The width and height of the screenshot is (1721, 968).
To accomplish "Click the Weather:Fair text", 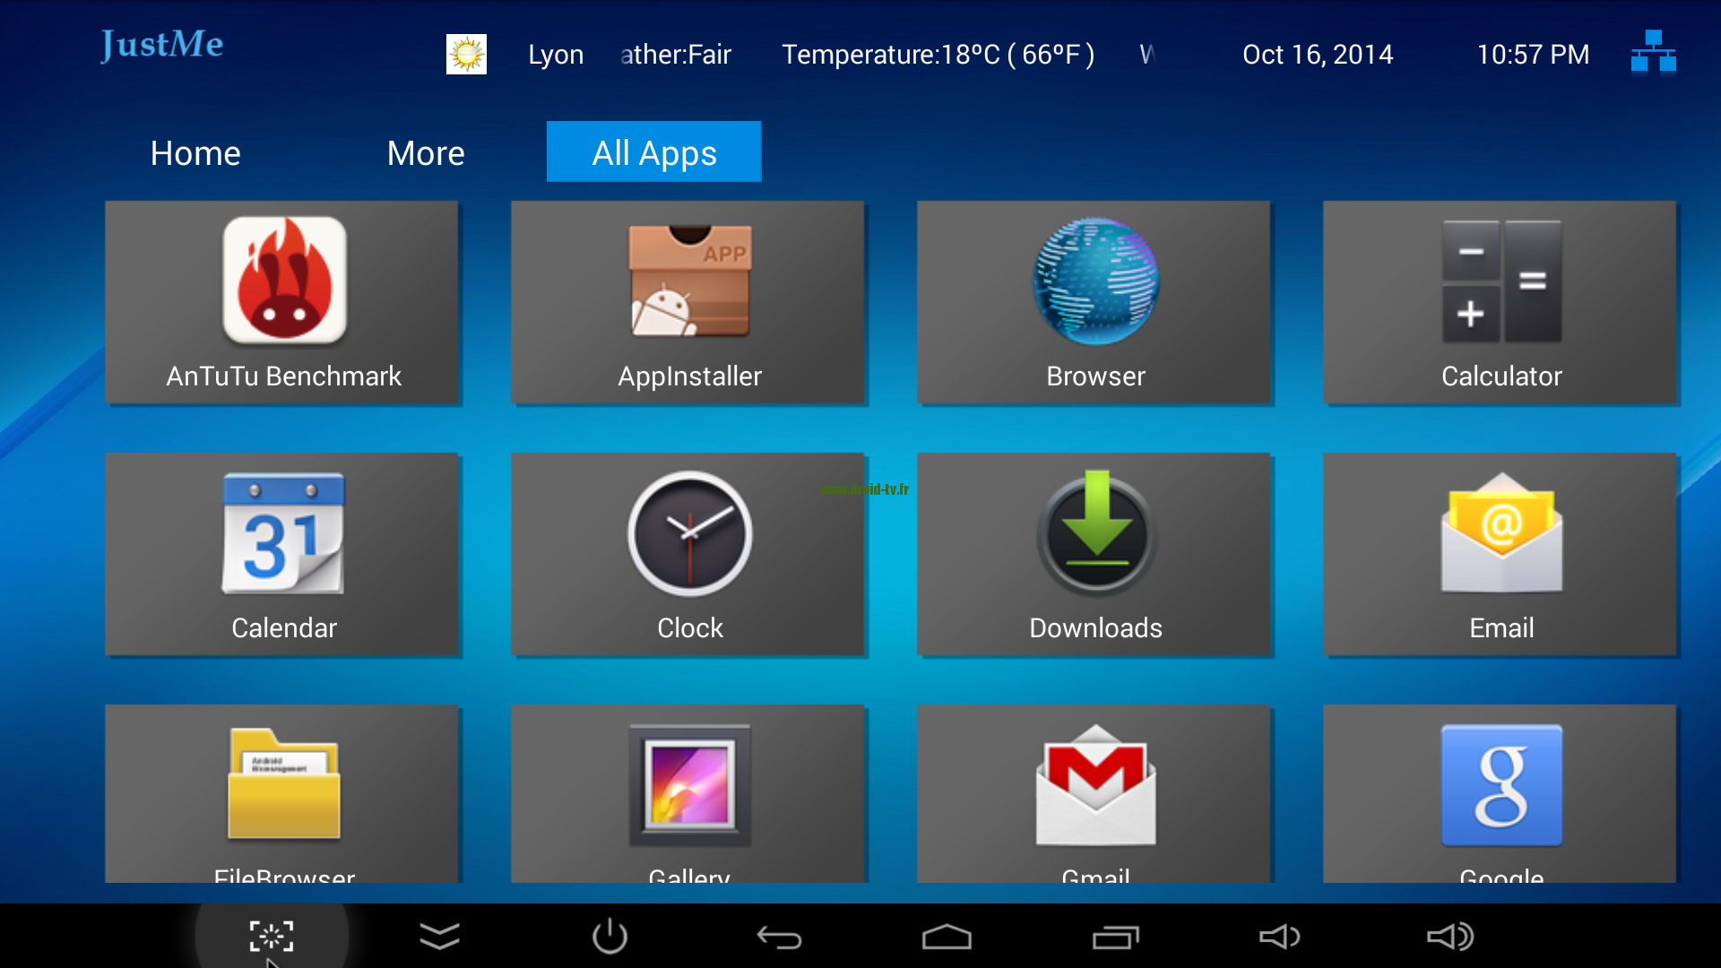I will [x=676, y=55].
